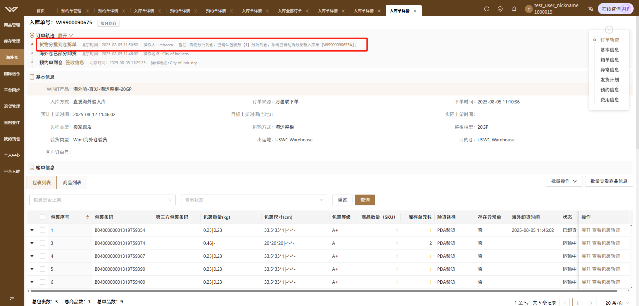Open 海外仓 in the sidebar
The image size is (639, 306).
pyautogui.click(x=12, y=58)
